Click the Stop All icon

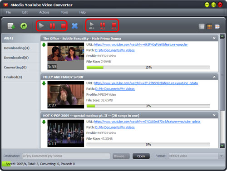114,26
